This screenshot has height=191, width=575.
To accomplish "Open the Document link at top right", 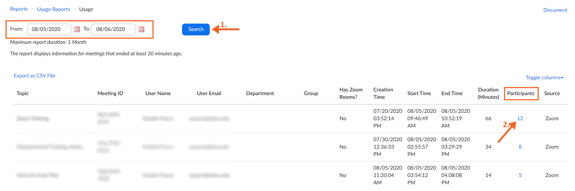I will (555, 10).
